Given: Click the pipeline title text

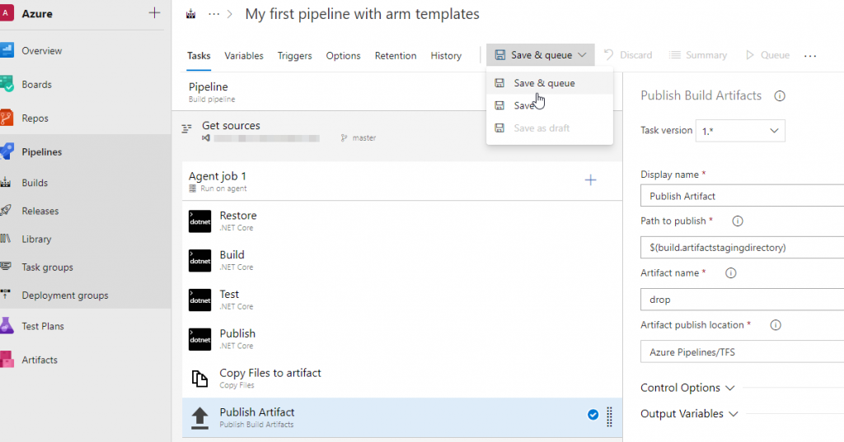Looking at the screenshot, I should 363,14.
